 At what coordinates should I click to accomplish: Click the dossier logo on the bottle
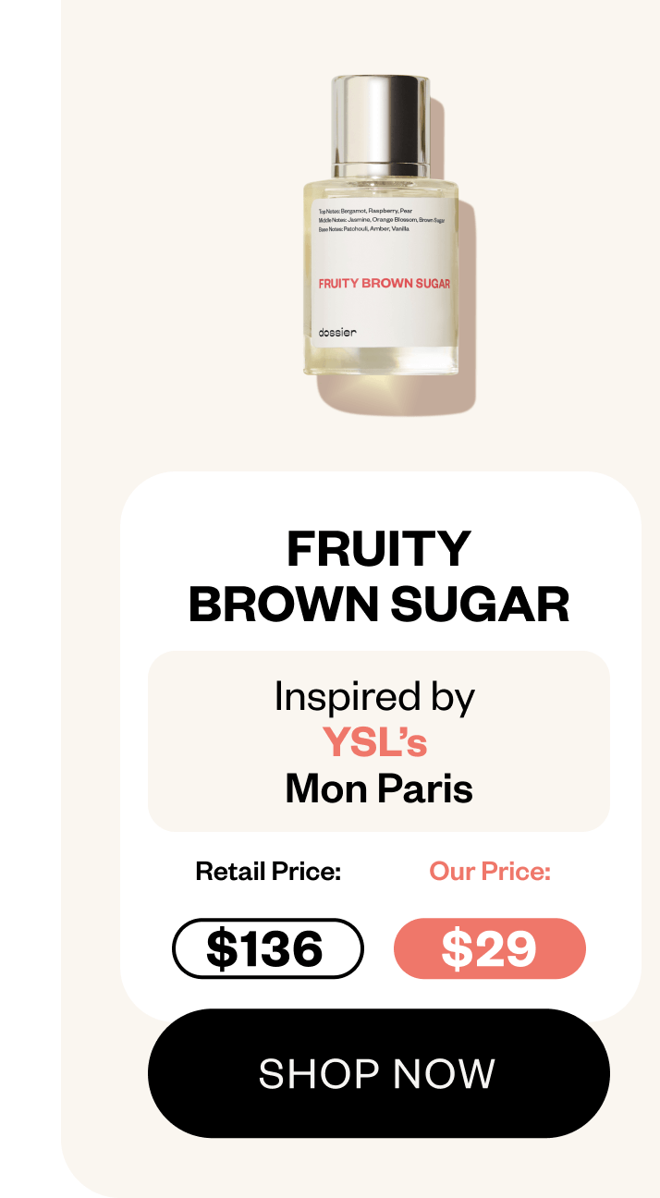(x=336, y=332)
